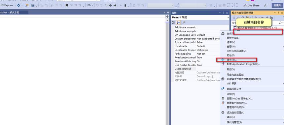284x125 pixels.
Task: Click the Categorized view icon in Properties panel
Action: (x=174, y=22)
